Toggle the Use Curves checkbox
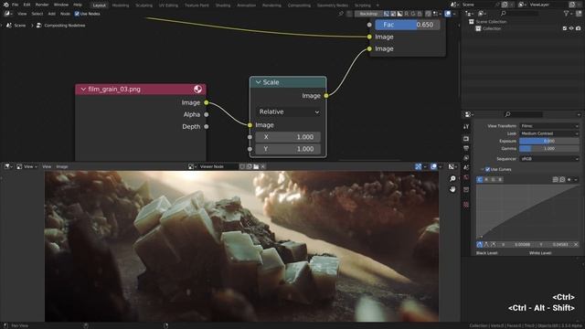This screenshot has height=329, width=585. point(487,169)
